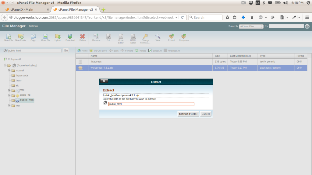The height and width of the screenshot is (175, 312).
Task: Click Go next to path field
Action: pyautogui.click(x=66, y=51)
